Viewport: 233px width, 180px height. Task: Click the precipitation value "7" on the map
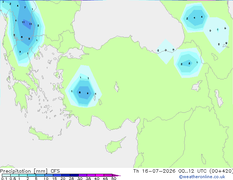pyautogui.click(x=25, y=7)
